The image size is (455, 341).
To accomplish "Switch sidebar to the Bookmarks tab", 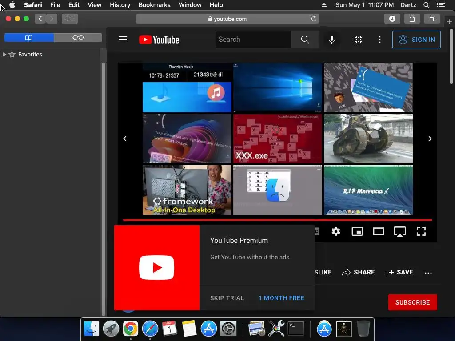I will pyautogui.click(x=29, y=37).
